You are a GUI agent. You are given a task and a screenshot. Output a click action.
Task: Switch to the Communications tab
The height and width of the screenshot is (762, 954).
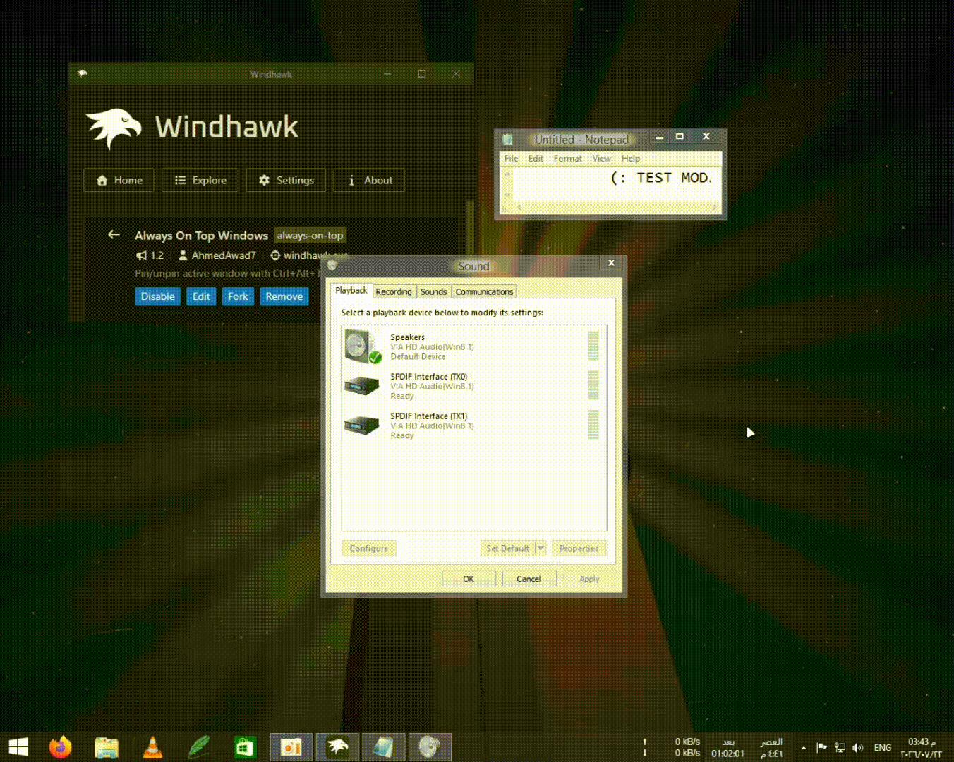click(x=484, y=291)
